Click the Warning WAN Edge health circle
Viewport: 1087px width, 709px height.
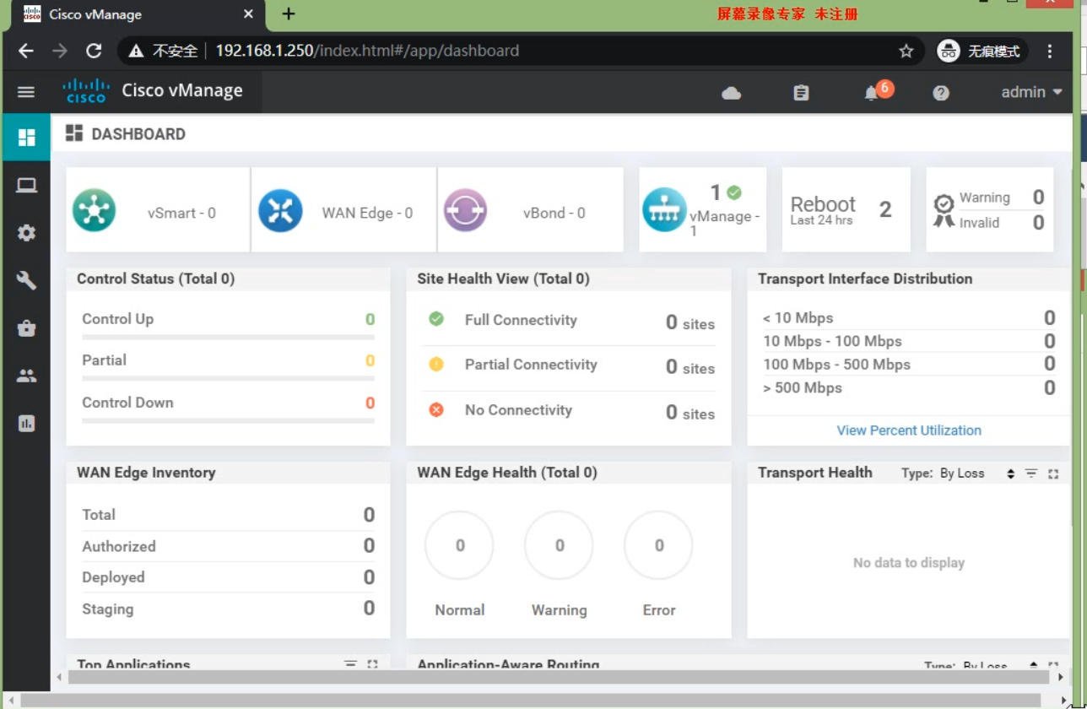pyautogui.click(x=559, y=545)
